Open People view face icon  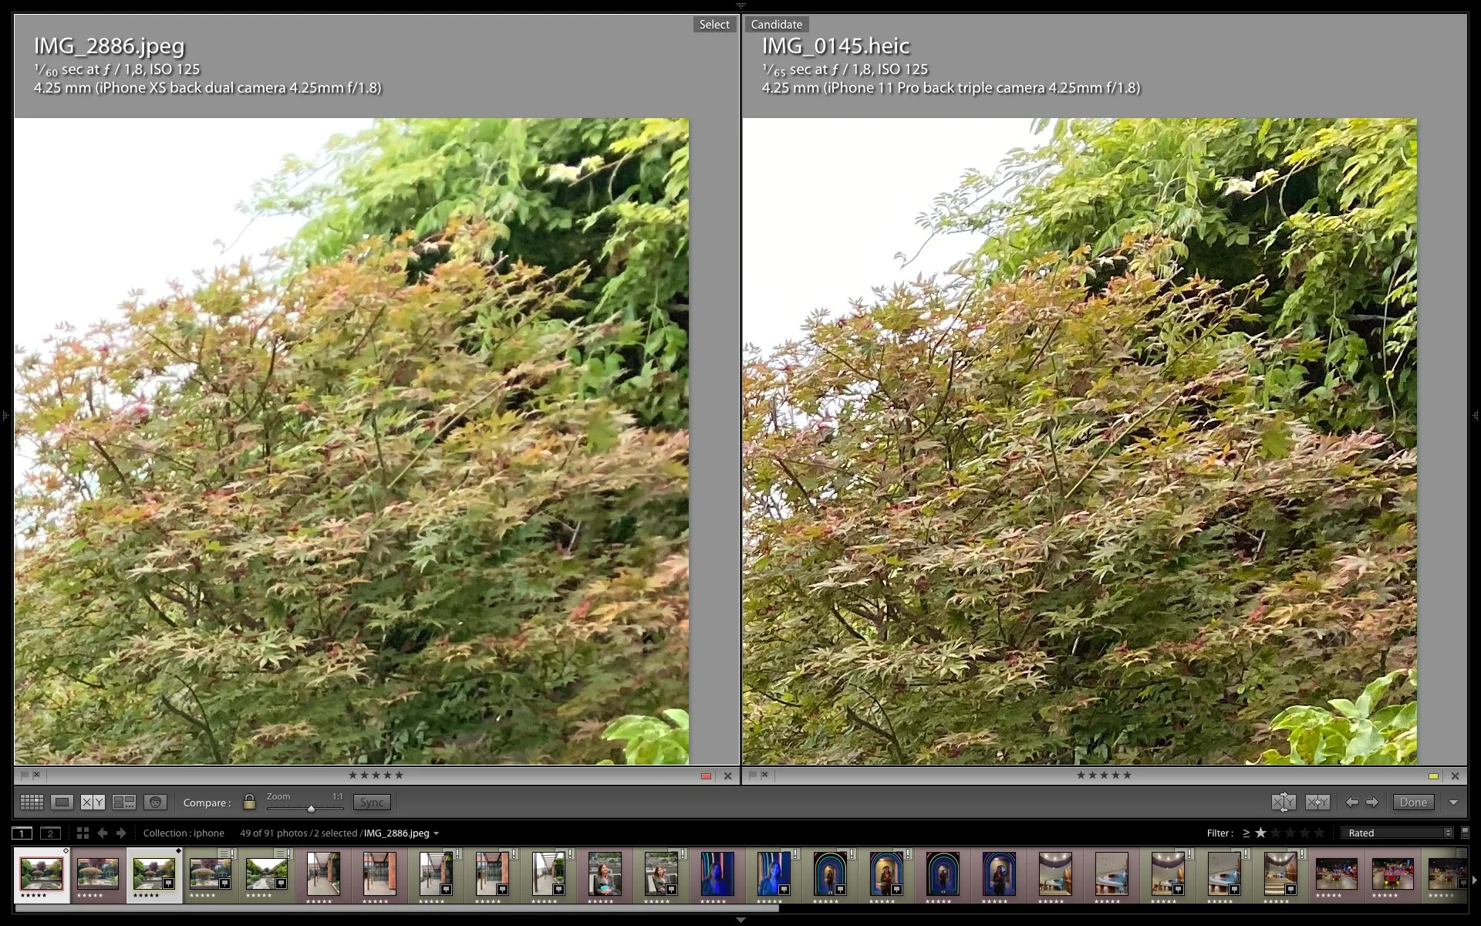[155, 803]
